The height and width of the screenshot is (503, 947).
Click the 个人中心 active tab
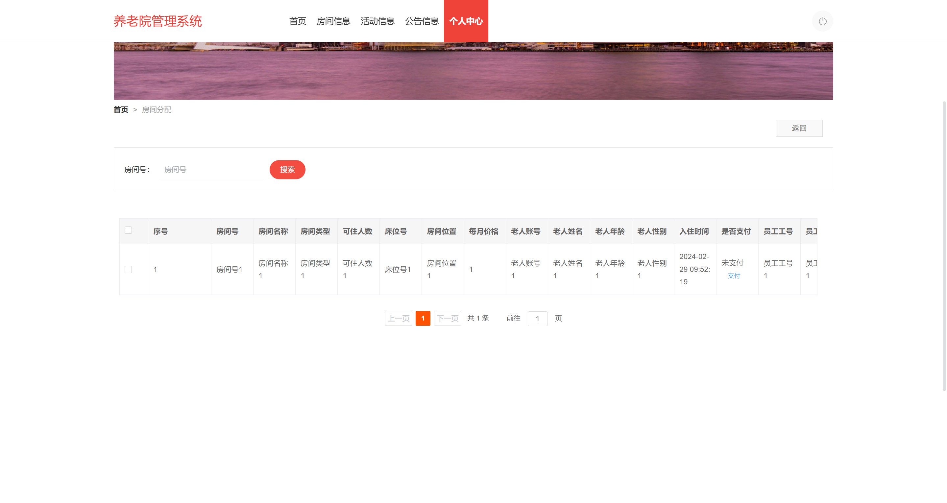(466, 21)
